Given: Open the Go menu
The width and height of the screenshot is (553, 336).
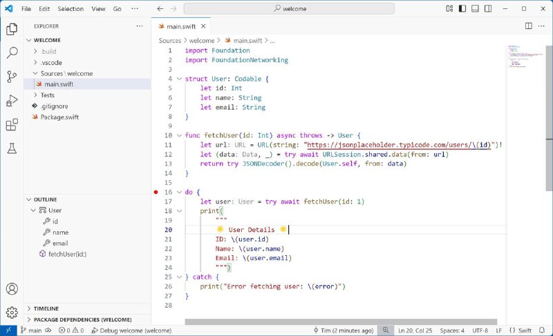Looking at the screenshot, I should 117,9.
